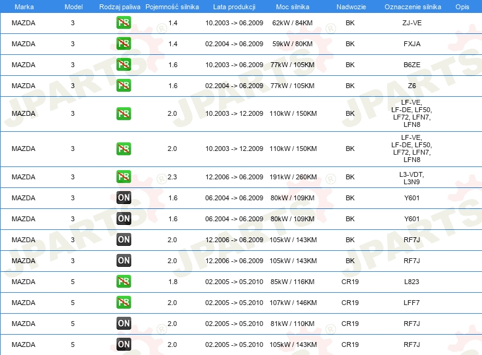Click engine code L823

tap(412, 282)
